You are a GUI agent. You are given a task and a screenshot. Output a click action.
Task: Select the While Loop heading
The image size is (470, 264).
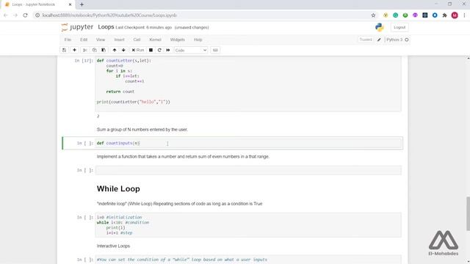click(x=118, y=189)
